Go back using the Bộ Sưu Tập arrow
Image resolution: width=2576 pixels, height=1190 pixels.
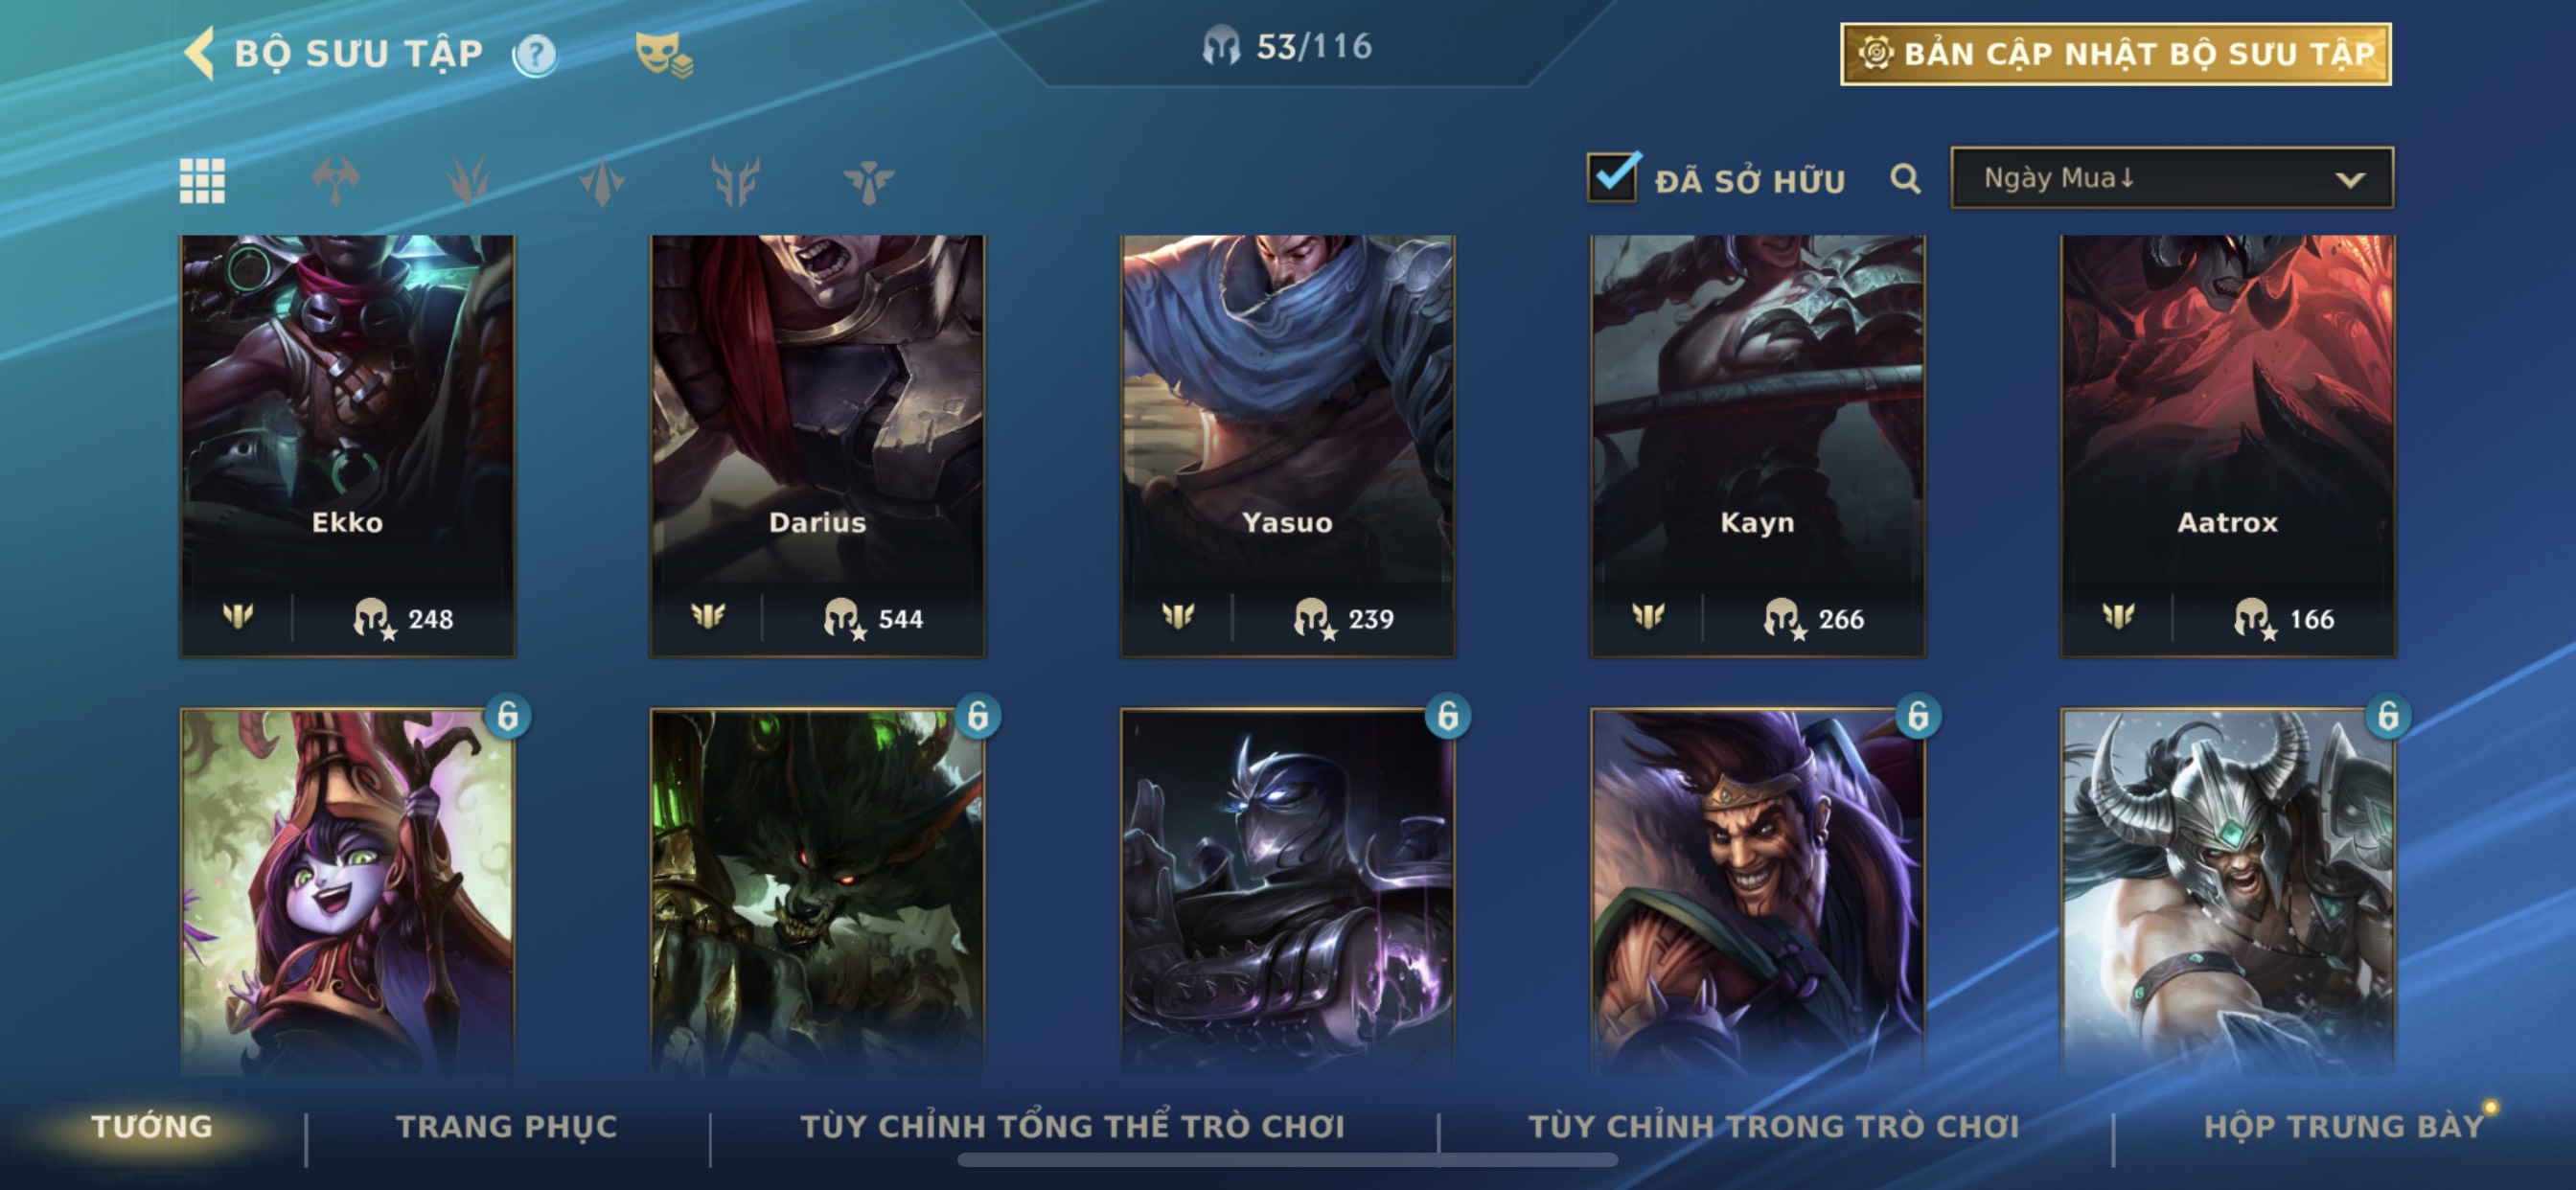pos(201,53)
